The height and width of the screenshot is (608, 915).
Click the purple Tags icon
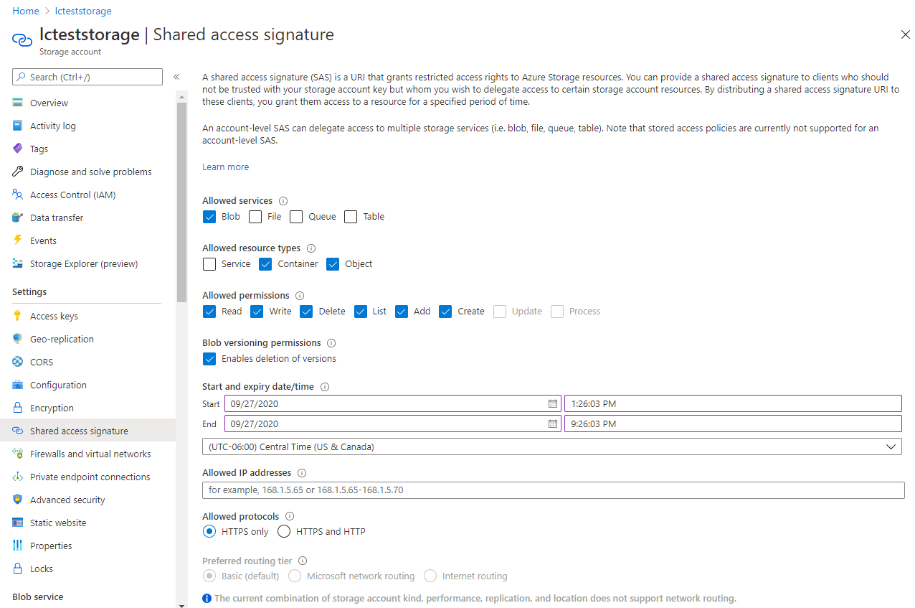tap(18, 149)
